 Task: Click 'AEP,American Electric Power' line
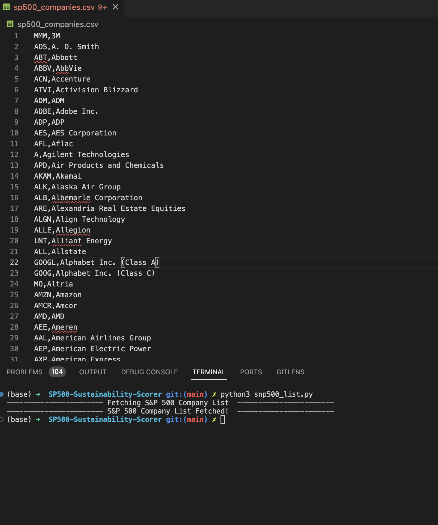pyautogui.click(x=93, y=349)
